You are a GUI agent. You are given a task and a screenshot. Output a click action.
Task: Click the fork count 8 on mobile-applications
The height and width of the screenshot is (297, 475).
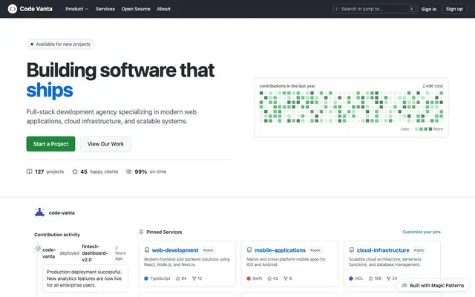point(287,278)
